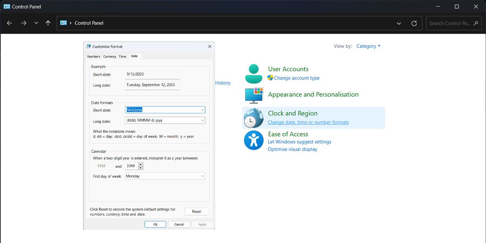Switch to the Currency tab
Image resolution: width=486 pixels, height=243 pixels.
point(109,57)
